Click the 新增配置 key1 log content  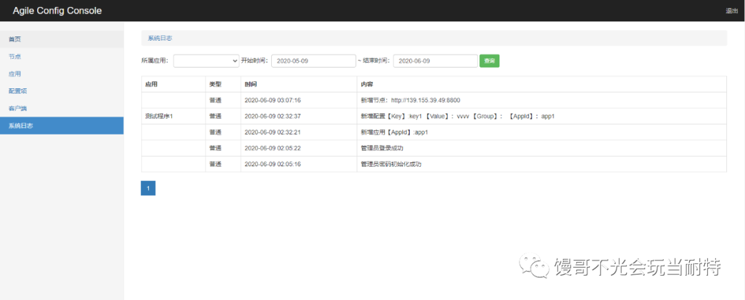click(x=457, y=117)
